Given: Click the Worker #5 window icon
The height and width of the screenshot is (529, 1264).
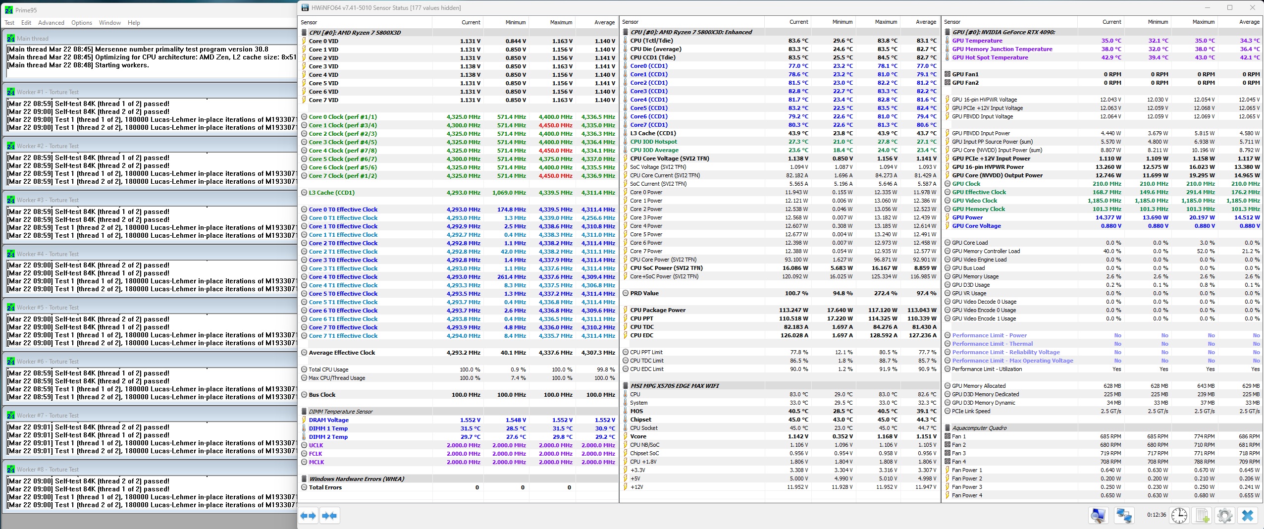Looking at the screenshot, I should pos(11,308).
